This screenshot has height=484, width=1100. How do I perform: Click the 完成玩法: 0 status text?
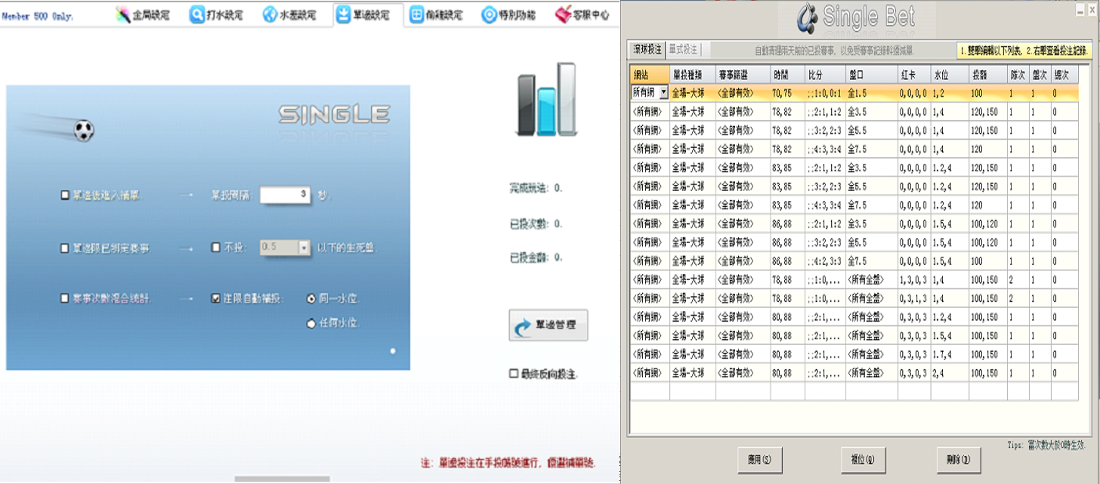(x=536, y=188)
